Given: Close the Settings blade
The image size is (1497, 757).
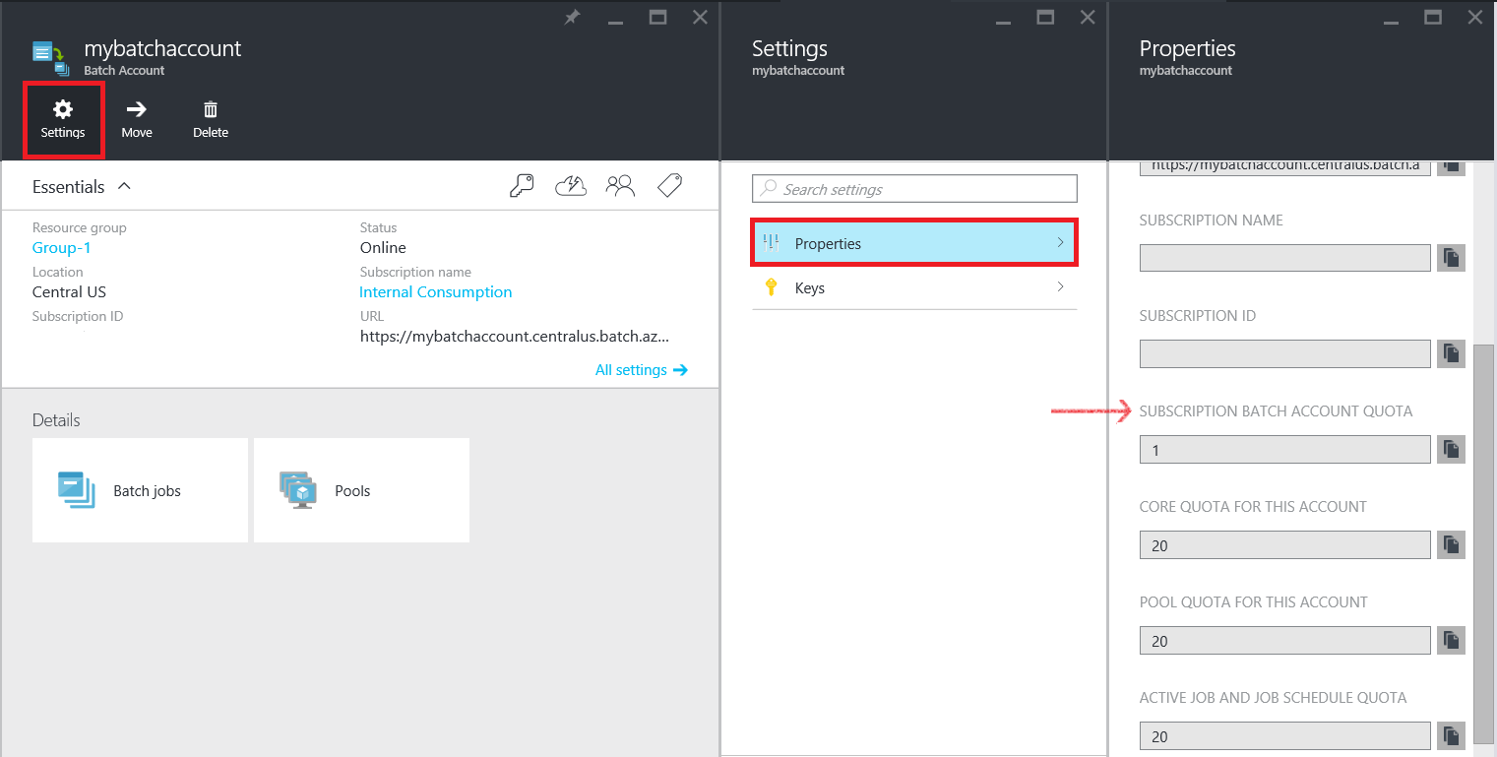Looking at the screenshot, I should [1088, 17].
